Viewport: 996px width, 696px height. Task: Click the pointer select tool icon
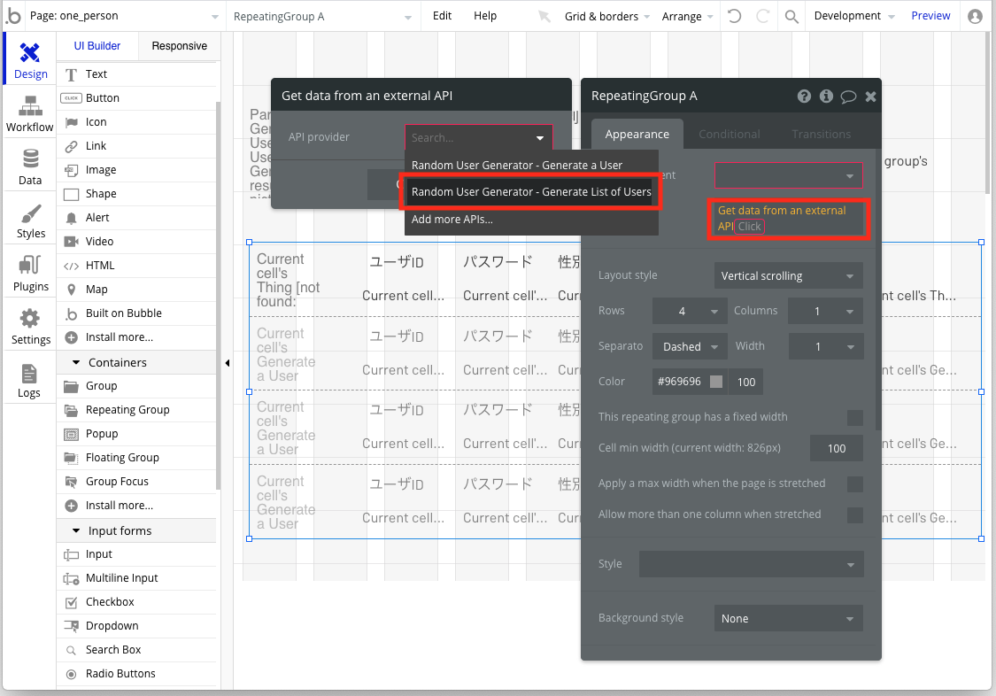point(544,16)
